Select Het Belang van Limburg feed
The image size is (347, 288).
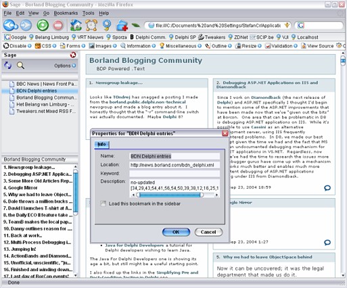tap(42, 105)
